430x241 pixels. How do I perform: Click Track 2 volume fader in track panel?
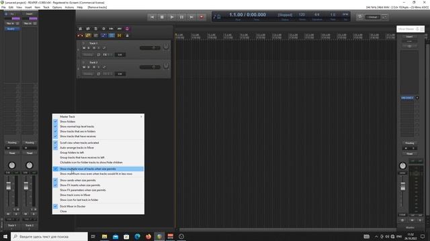[150, 67]
